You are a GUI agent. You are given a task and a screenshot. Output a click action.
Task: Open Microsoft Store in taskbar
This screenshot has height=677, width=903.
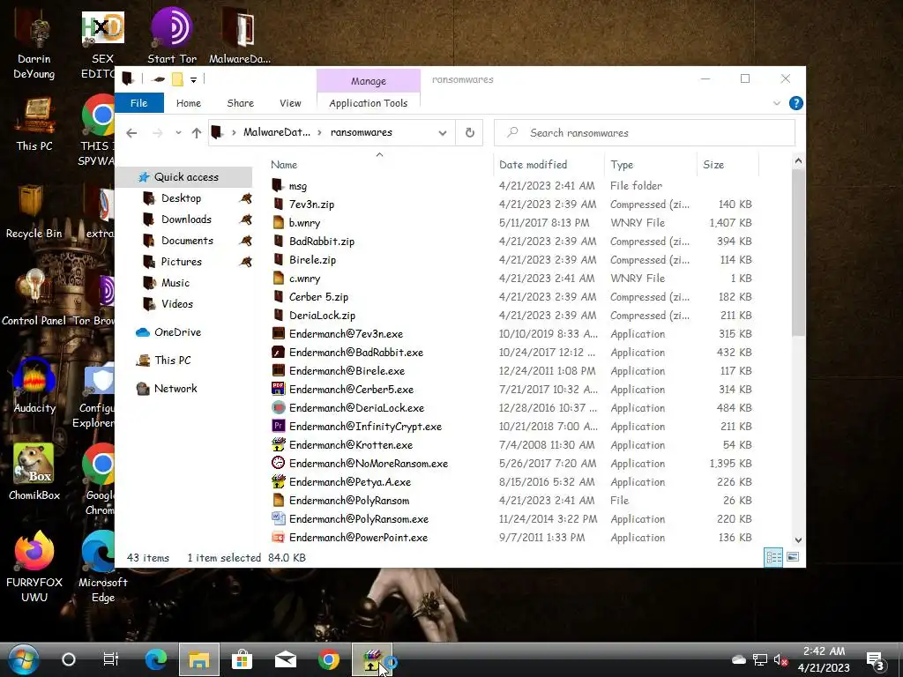point(242,659)
